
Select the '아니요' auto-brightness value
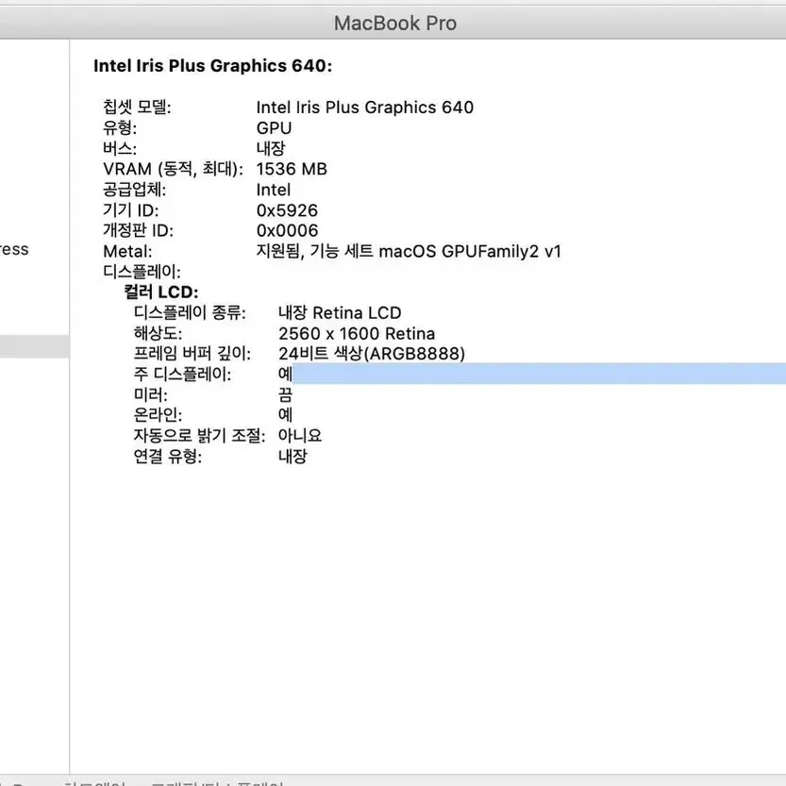pos(300,435)
